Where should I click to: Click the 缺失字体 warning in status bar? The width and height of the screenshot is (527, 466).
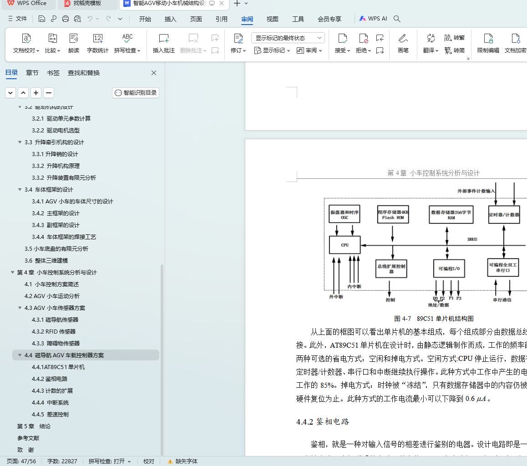[182, 461]
